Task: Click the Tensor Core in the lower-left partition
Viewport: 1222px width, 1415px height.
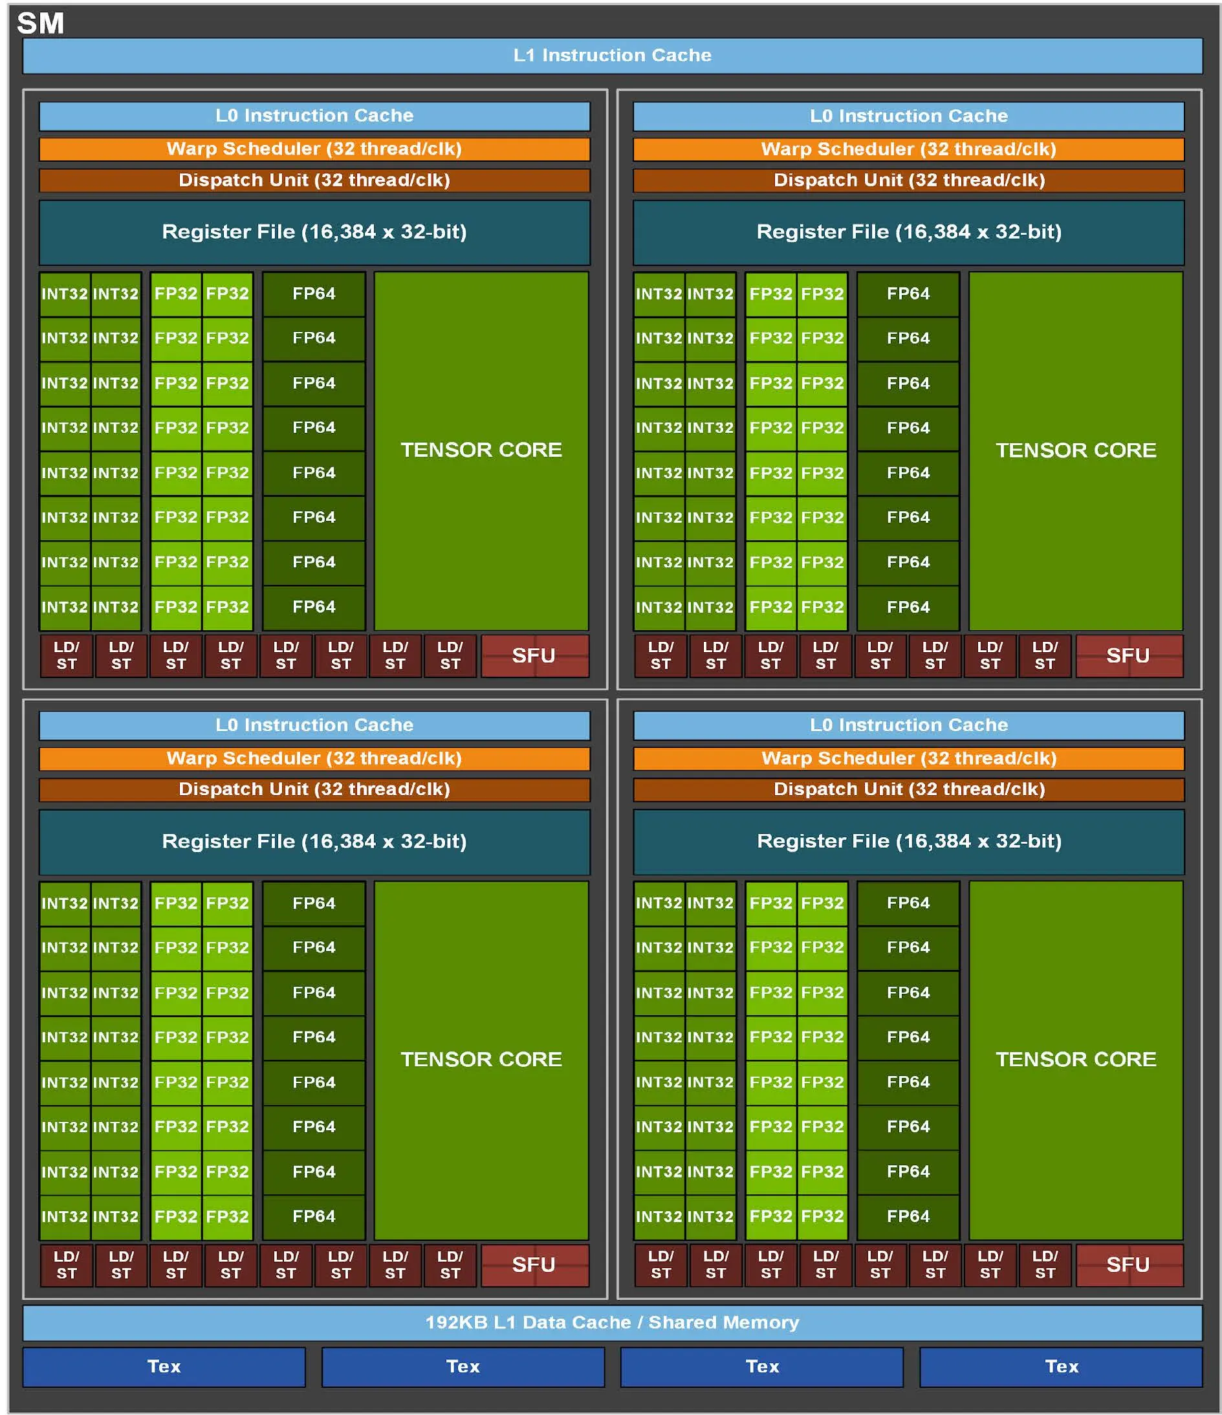Action: point(481,1059)
